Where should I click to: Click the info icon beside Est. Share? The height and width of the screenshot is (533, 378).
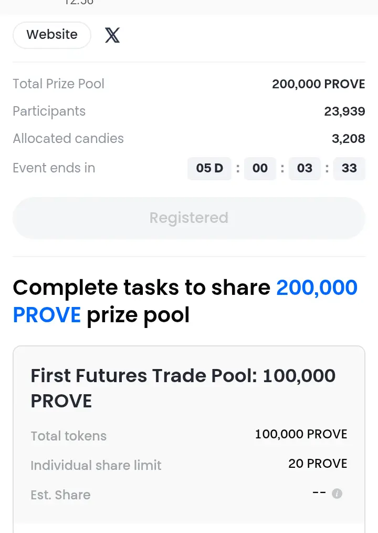(x=337, y=493)
